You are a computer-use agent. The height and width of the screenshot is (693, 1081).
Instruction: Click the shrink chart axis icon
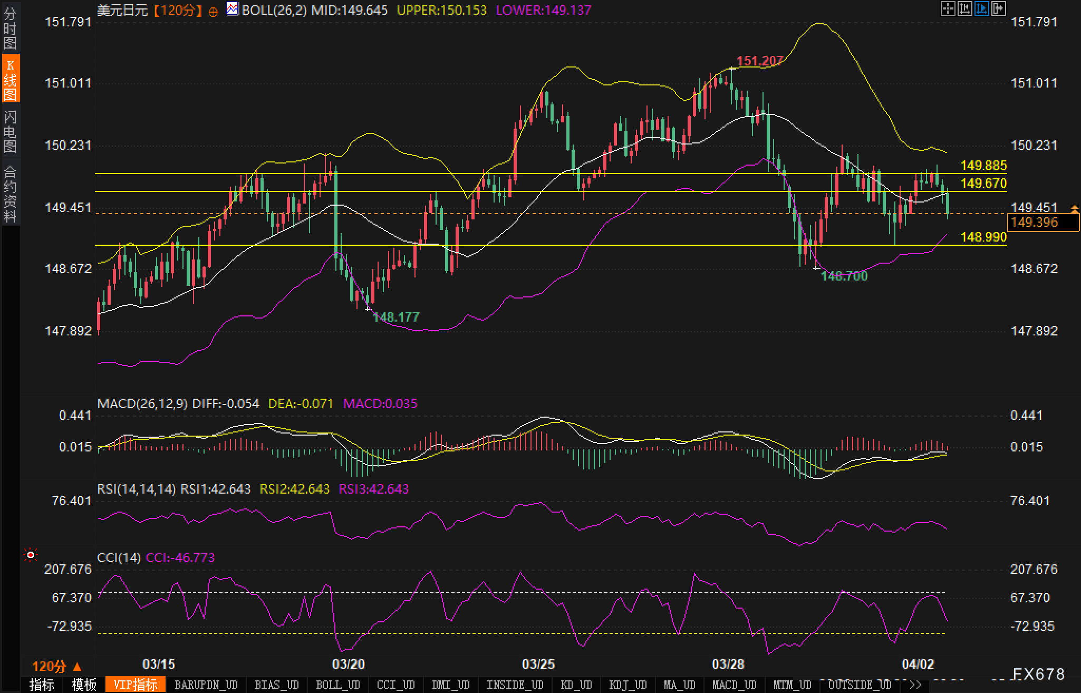[x=964, y=8]
